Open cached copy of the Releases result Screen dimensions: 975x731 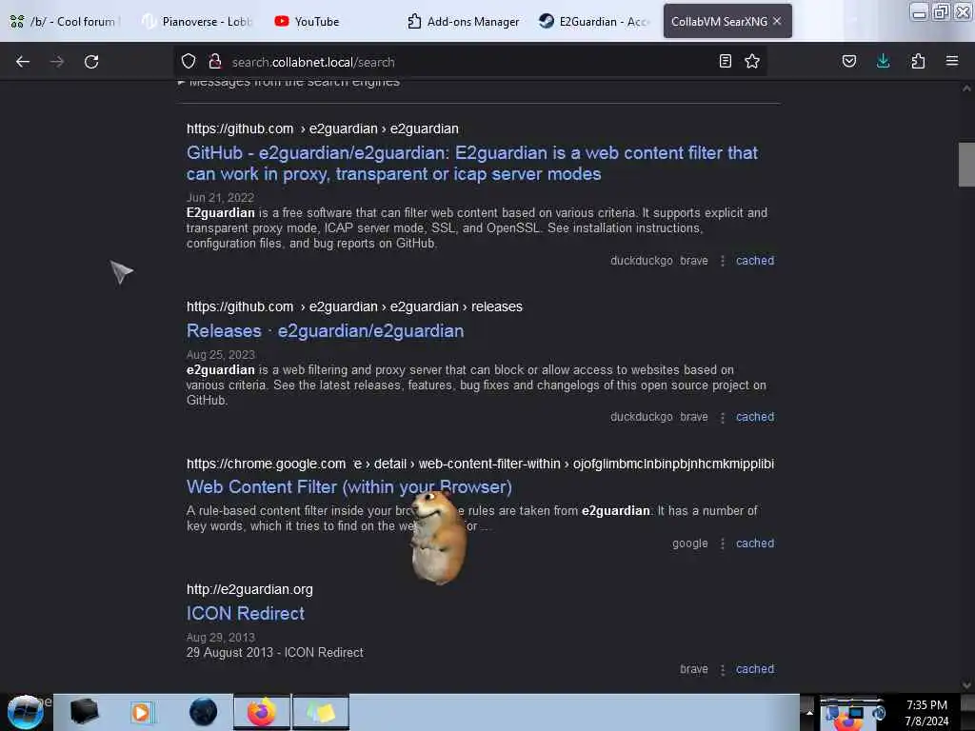(x=755, y=417)
